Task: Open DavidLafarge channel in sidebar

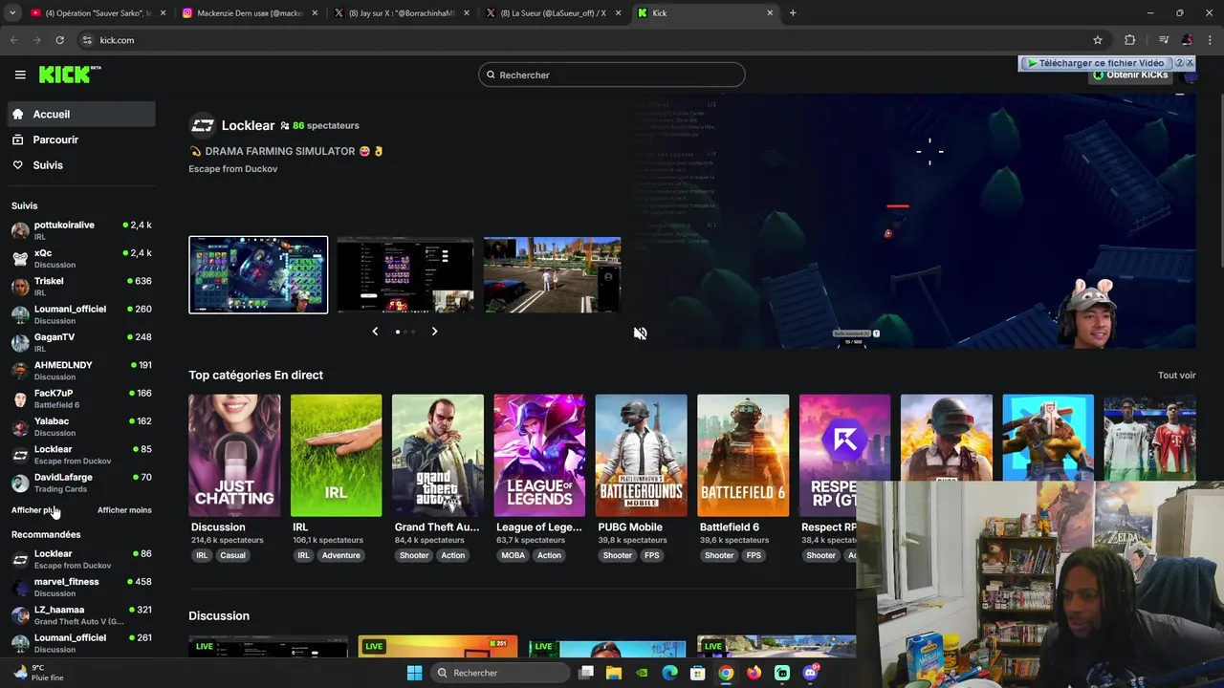Action: [81, 483]
